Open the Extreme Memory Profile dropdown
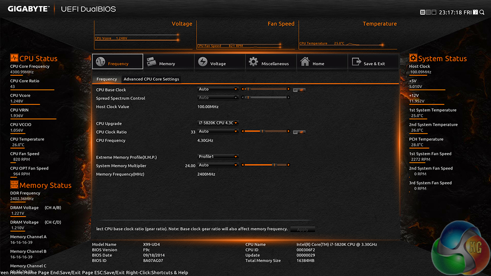The image size is (491, 276). [218, 157]
